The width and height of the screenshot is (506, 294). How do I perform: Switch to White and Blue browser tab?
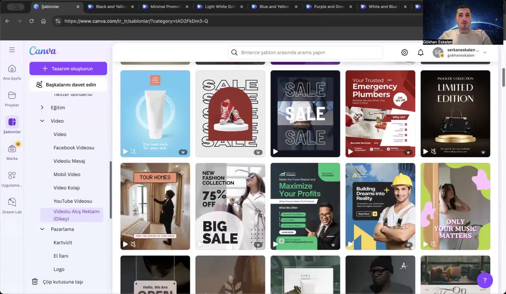coord(383,7)
